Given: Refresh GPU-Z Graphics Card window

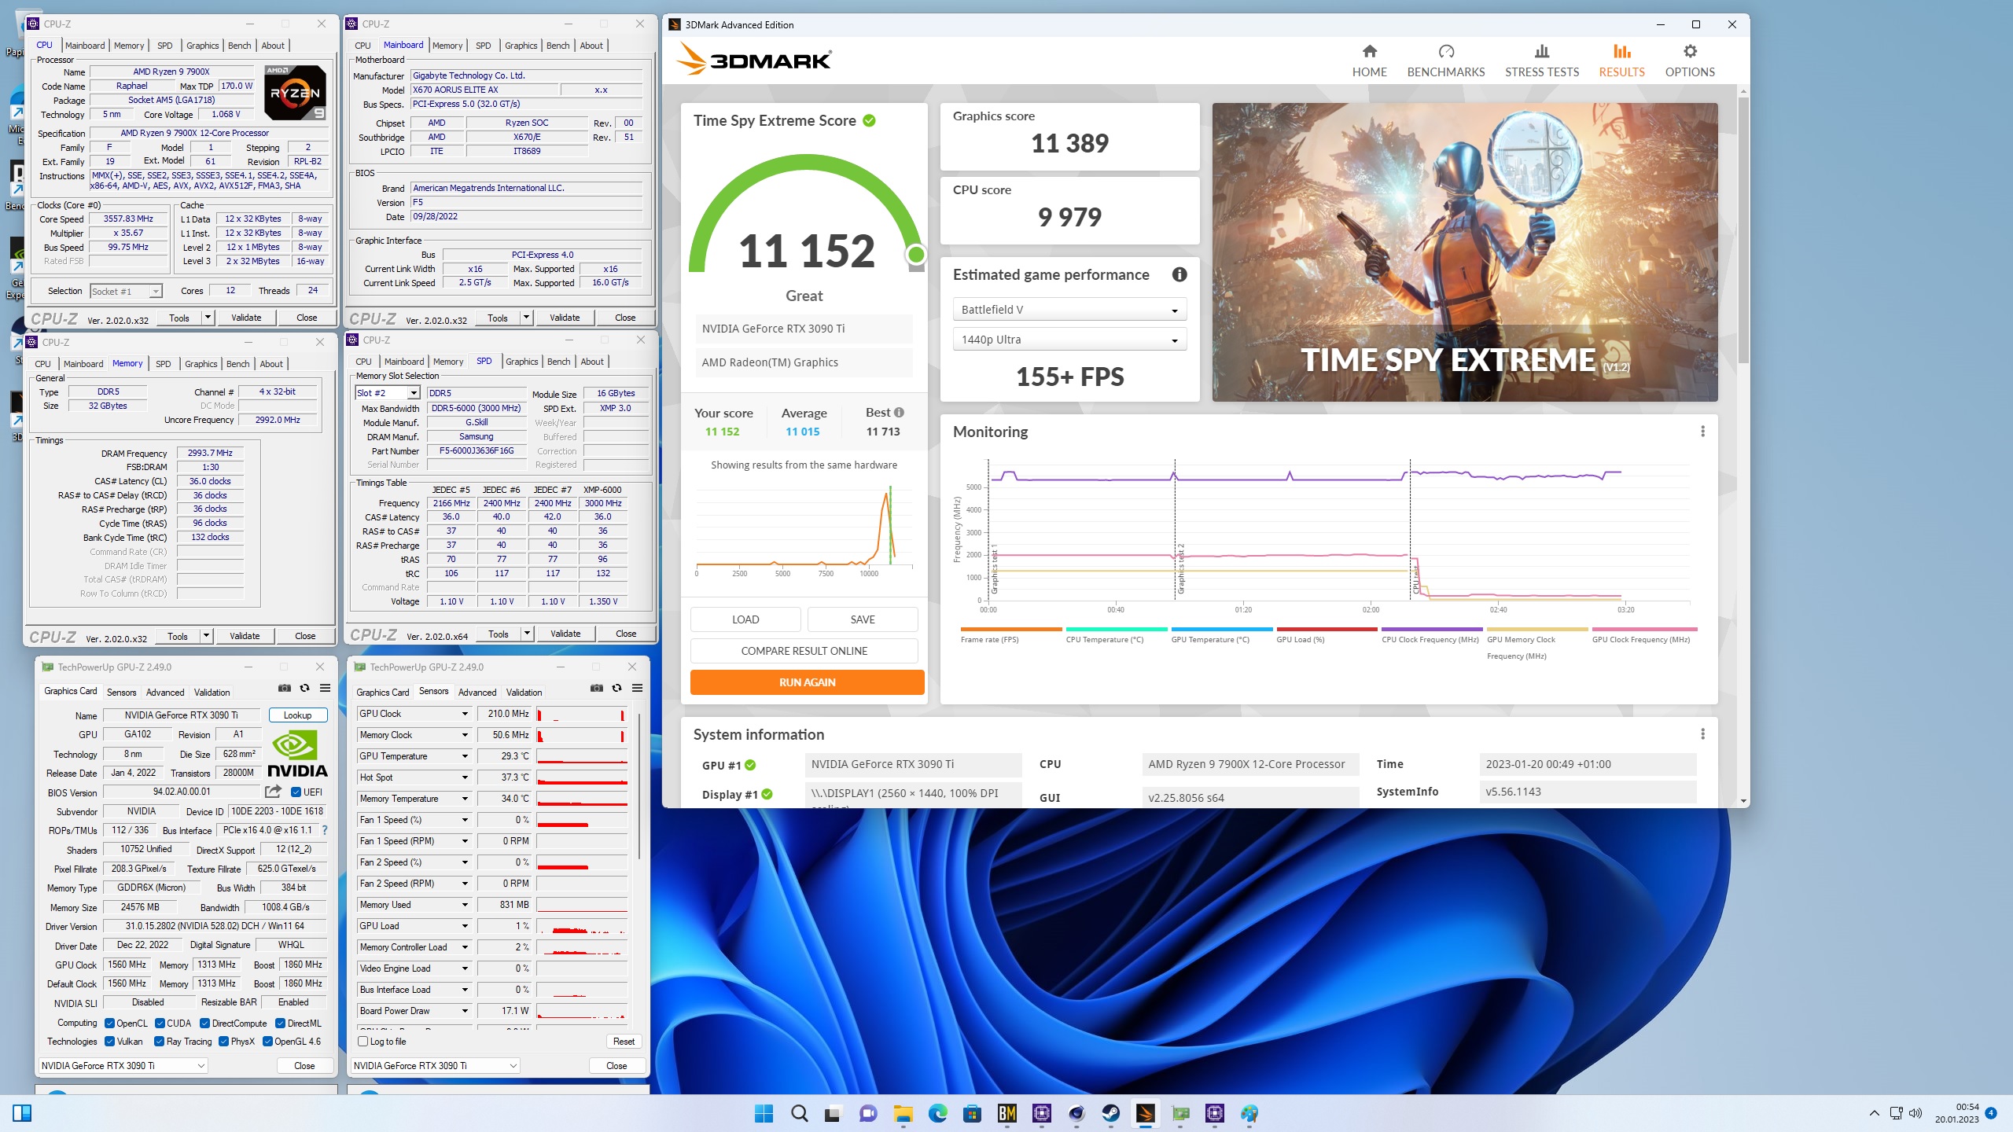Looking at the screenshot, I should coord(304,689).
